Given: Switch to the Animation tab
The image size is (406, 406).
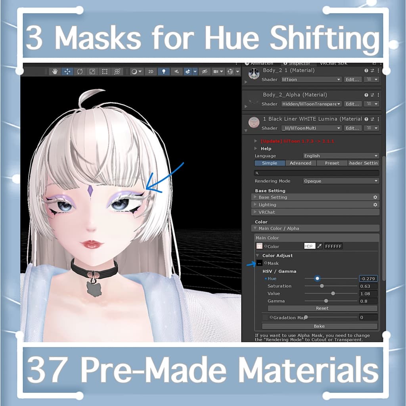Looking at the screenshot, I should (x=259, y=63).
